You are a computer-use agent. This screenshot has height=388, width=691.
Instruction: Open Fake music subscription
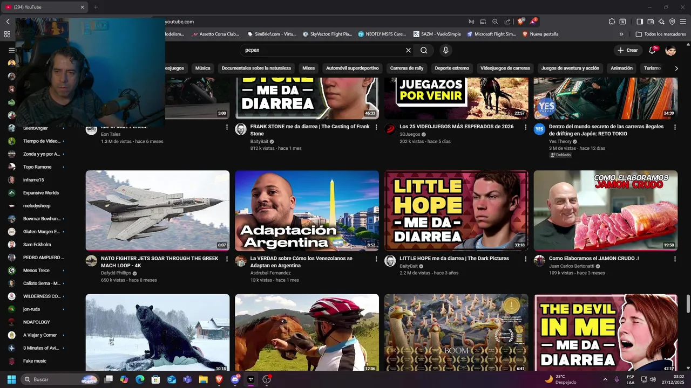35,361
